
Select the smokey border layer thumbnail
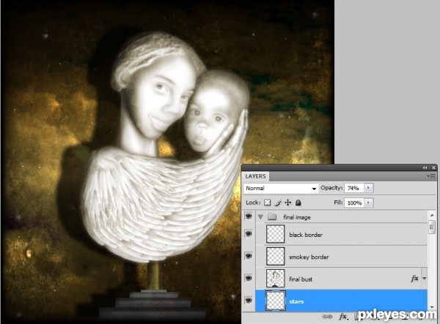coord(275,256)
